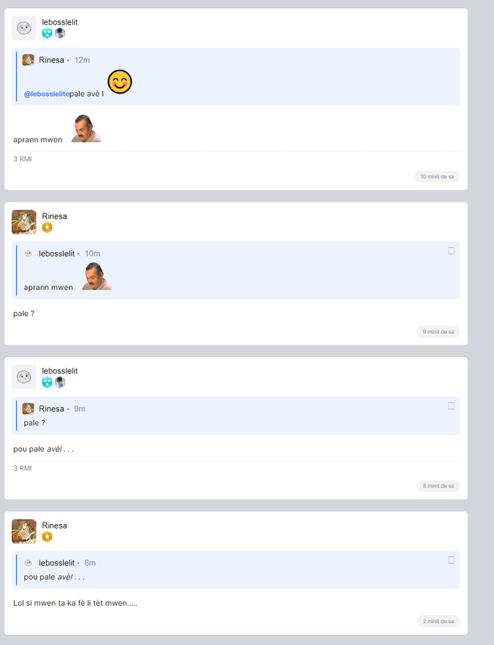The image size is (494, 645).
Task: Tick the checkbox on the 'pale ?' quote
Action: [x=451, y=406]
